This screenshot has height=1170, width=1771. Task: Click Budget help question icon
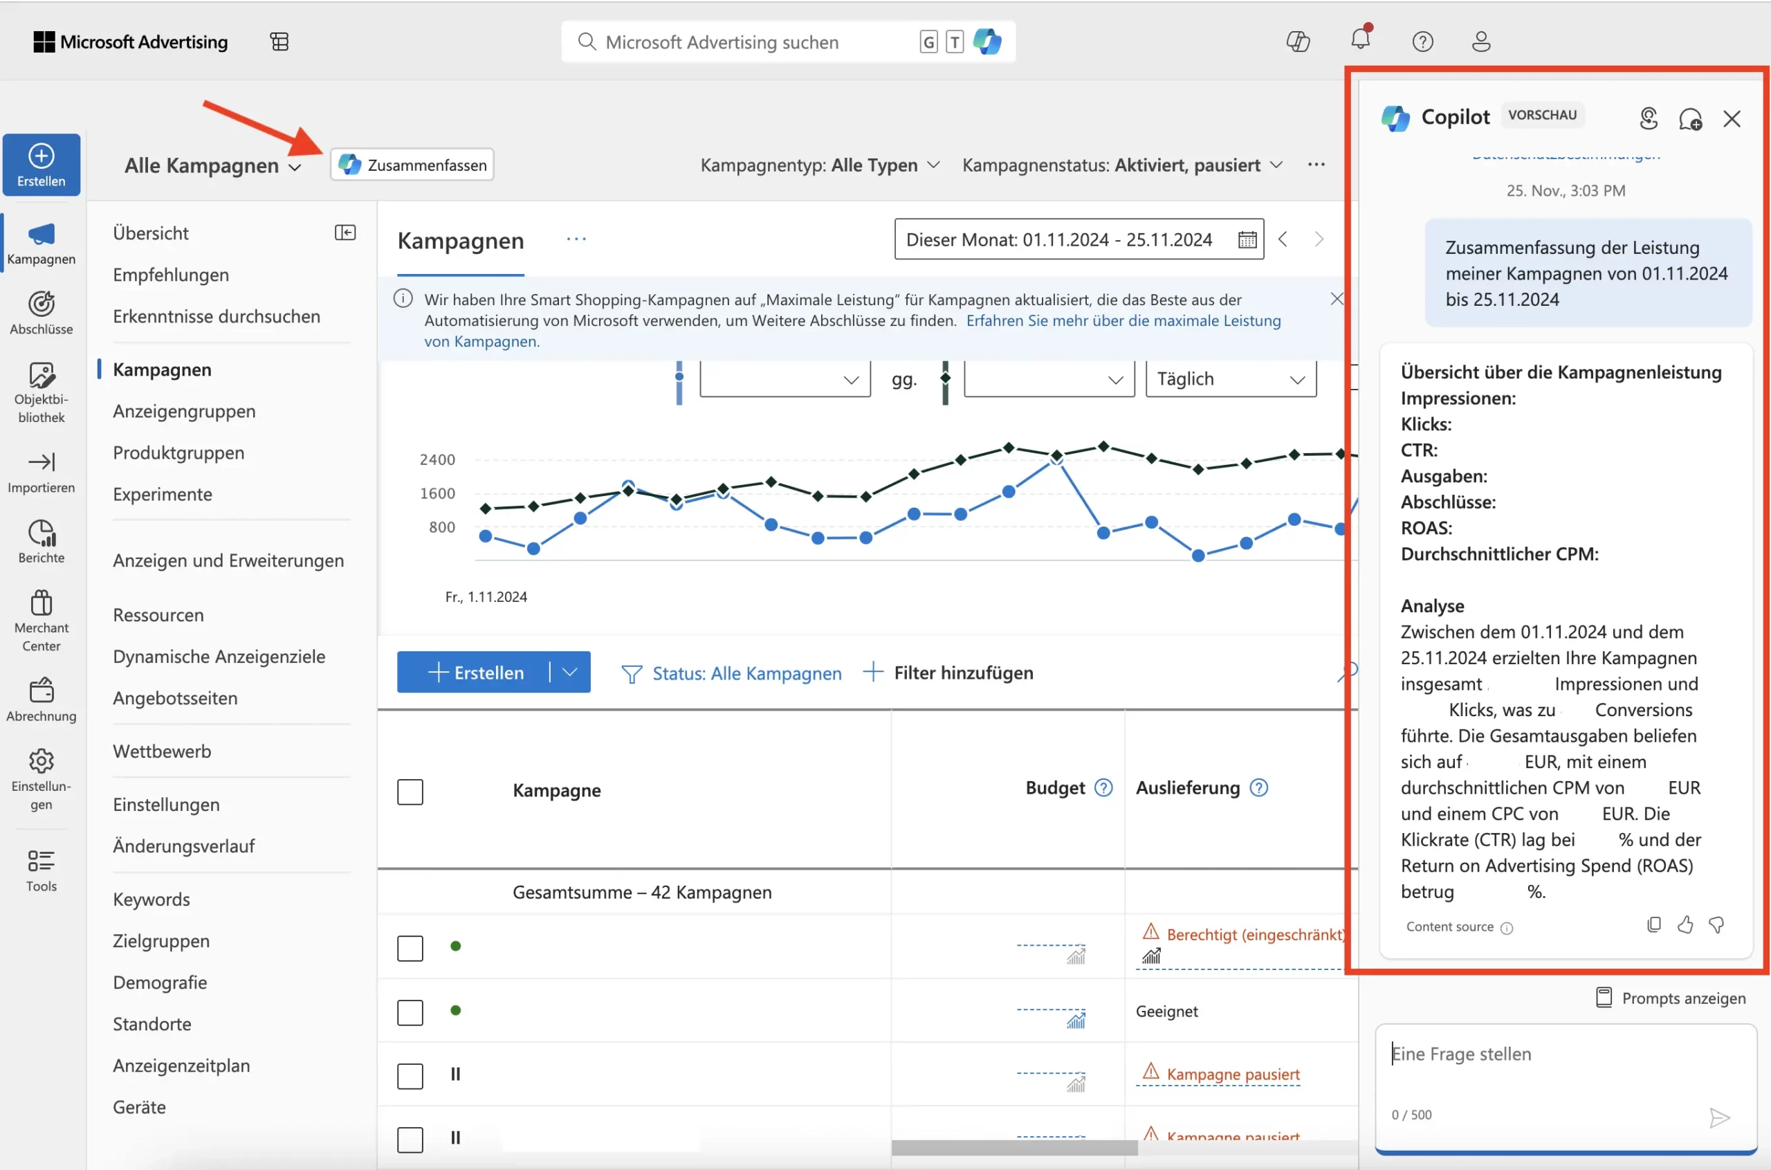coord(1103,788)
